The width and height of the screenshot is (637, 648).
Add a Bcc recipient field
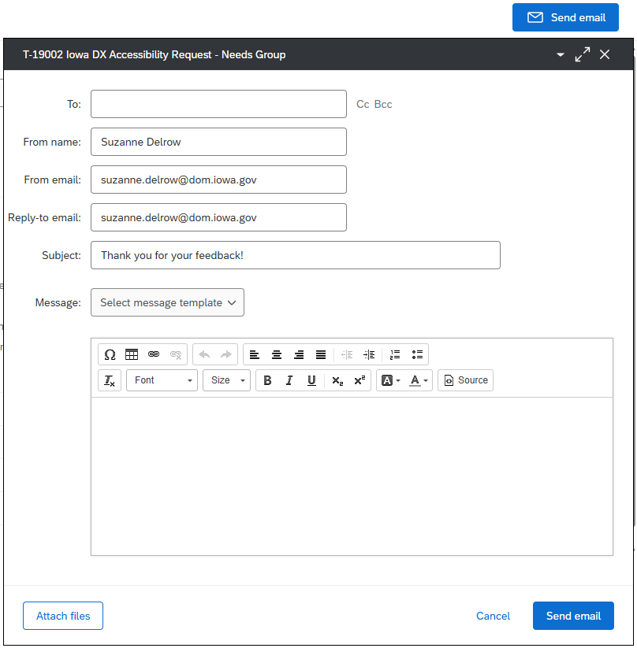pyautogui.click(x=383, y=104)
